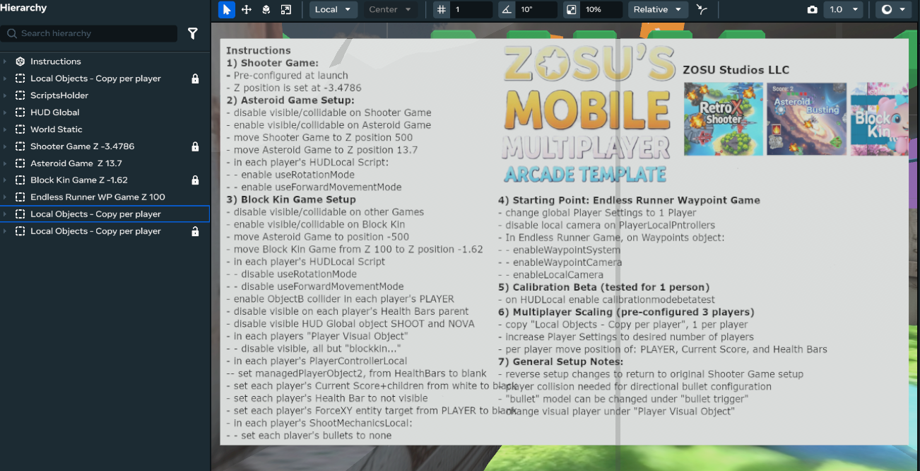Toggle rotation snap angle icon
This screenshot has height=471, width=920.
tap(507, 10)
